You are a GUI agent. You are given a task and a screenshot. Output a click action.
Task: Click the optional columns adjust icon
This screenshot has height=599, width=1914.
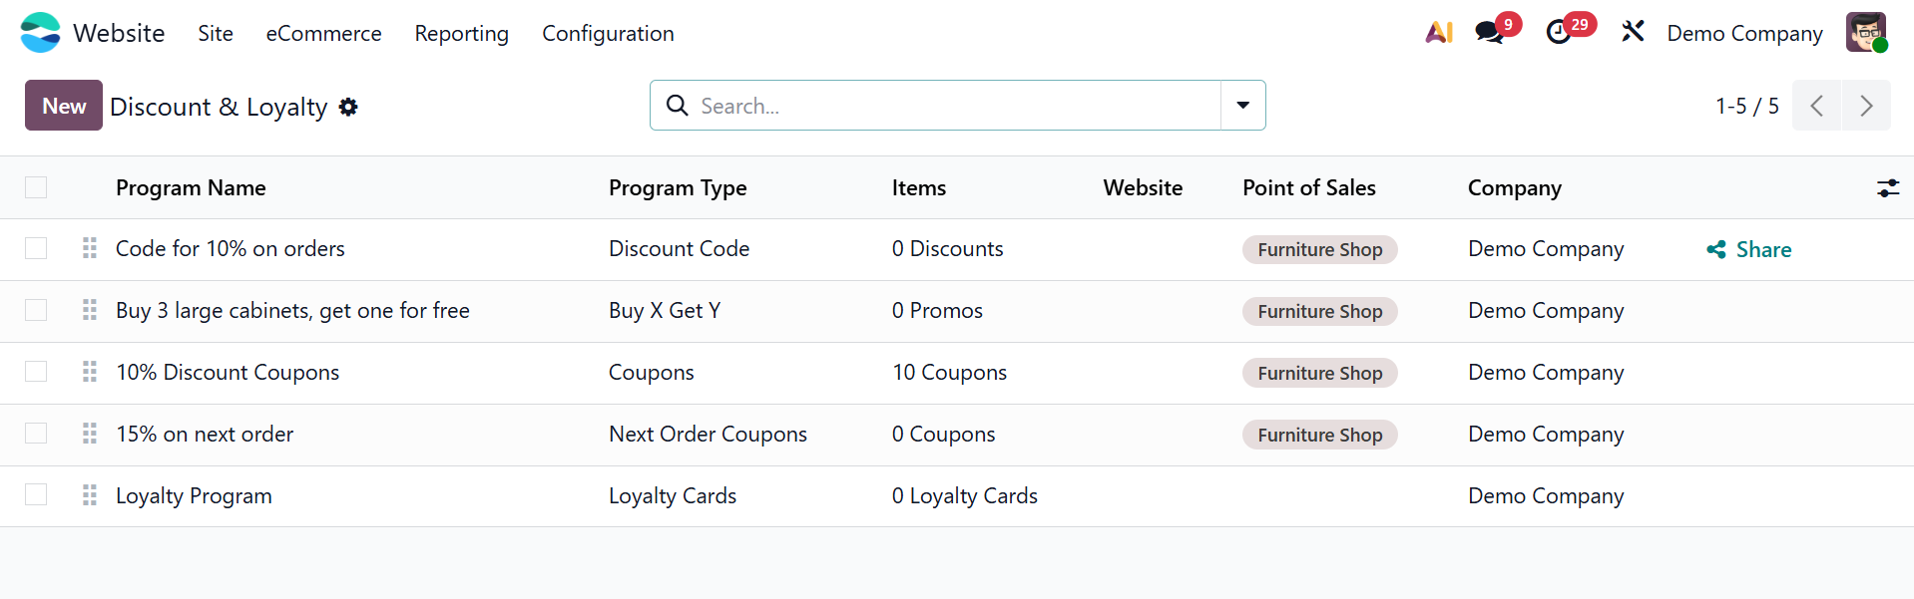point(1887,187)
